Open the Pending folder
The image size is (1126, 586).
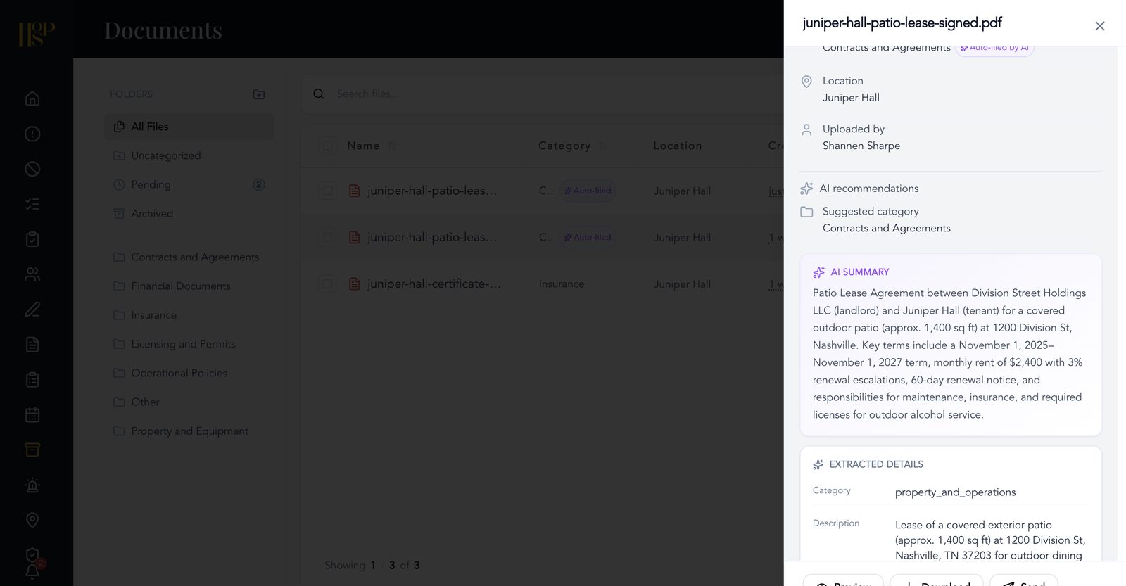[x=189, y=184]
